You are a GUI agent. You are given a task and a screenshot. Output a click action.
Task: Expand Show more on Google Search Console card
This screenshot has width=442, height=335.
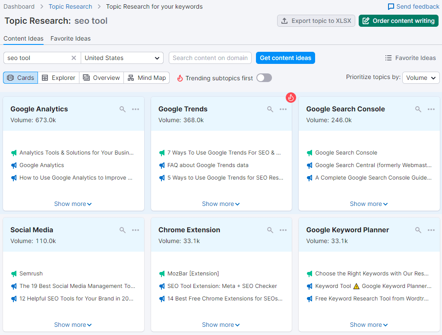[x=369, y=204]
